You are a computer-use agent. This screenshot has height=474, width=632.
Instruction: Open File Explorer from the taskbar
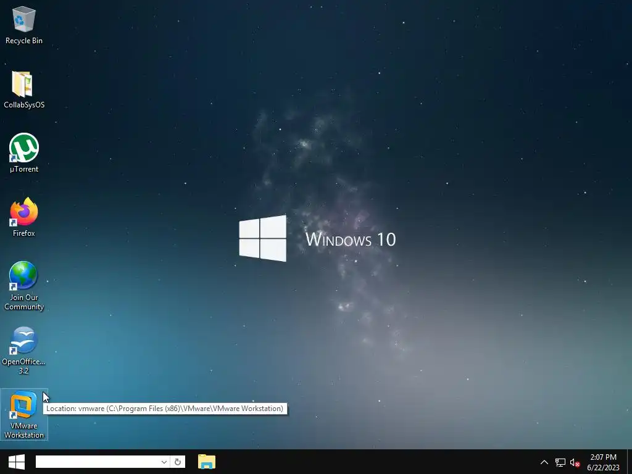coord(207,462)
